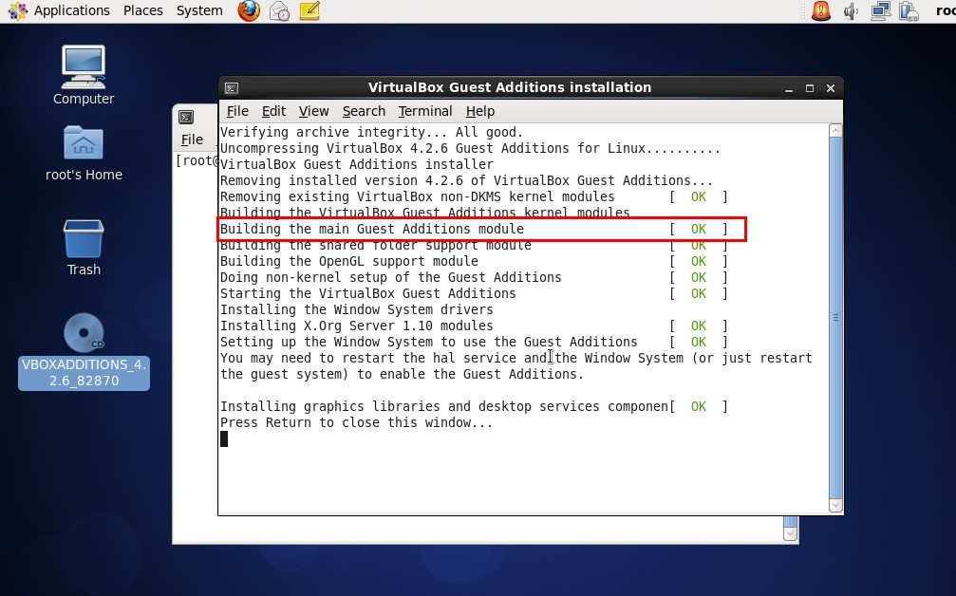The height and width of the screenshot is (596, 956).
Task: Click OK status beside OpenGL support module
Action: pos(699,261)
